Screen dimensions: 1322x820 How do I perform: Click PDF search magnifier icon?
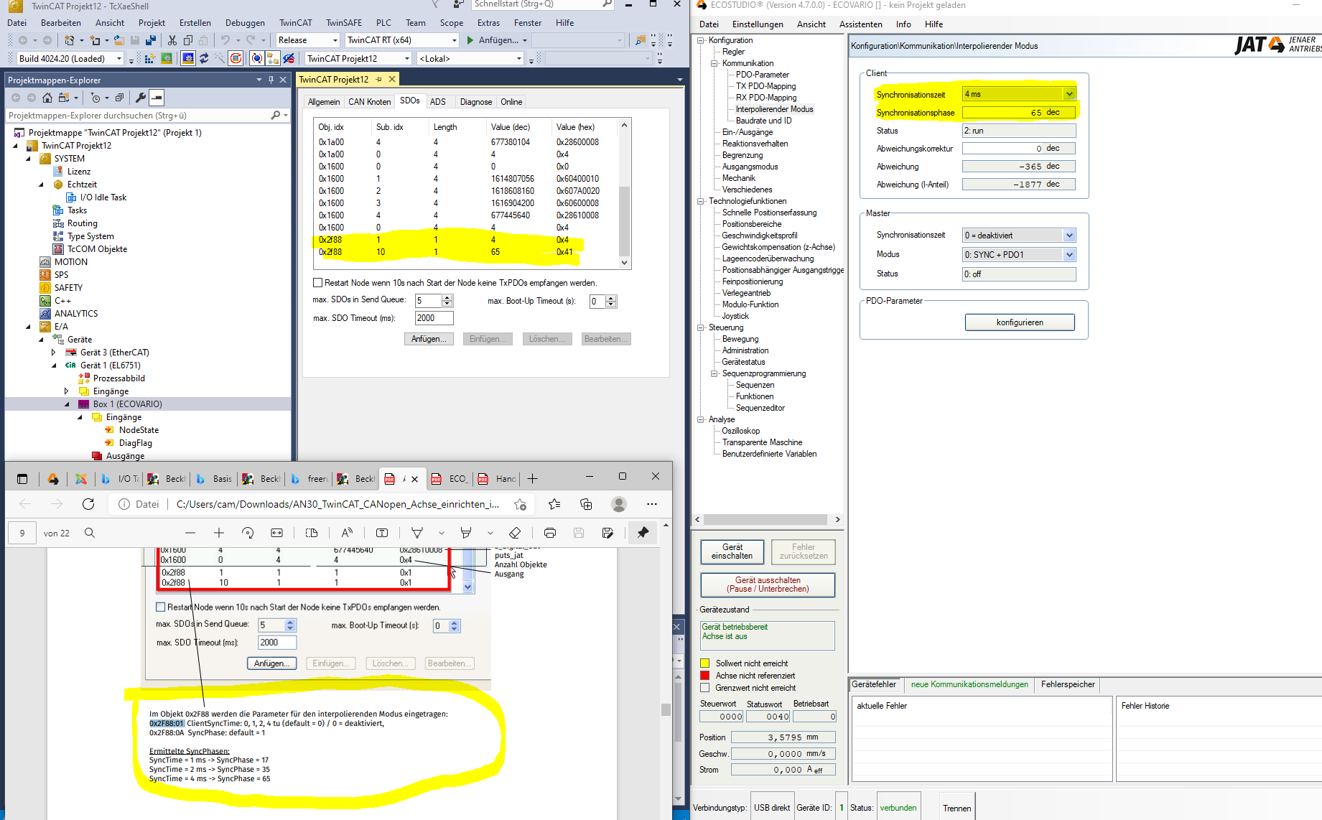click(x=90, y=533)
